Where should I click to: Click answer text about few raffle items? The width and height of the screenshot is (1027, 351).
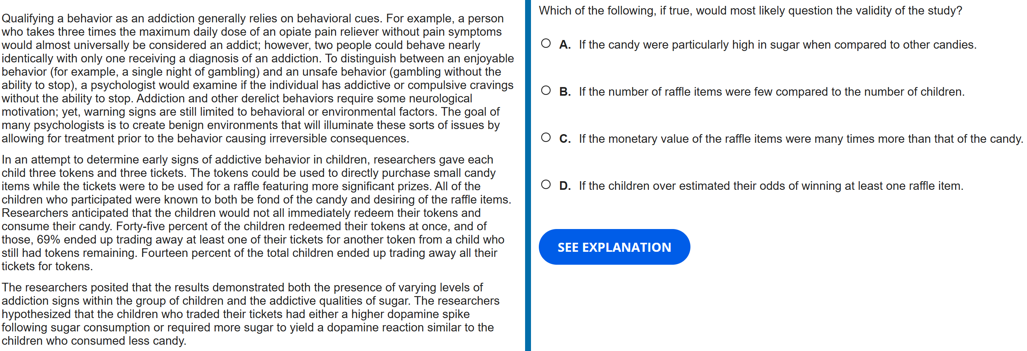click(x=771, y=91)
